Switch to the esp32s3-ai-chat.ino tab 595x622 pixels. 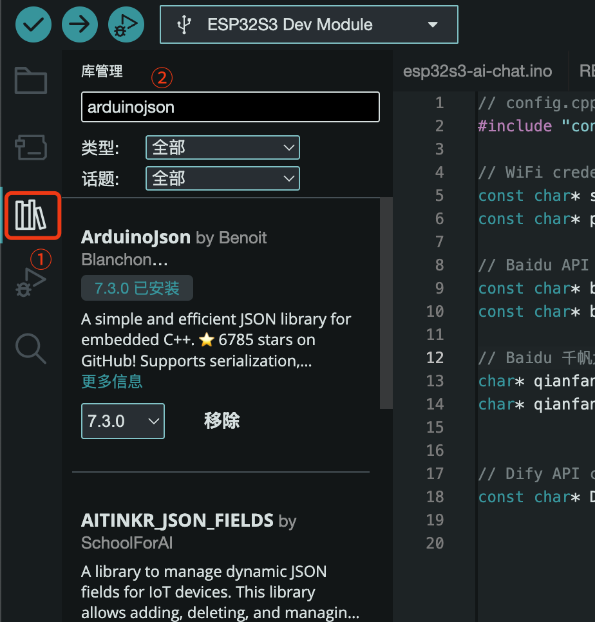pyautogui.click(x=478, y=71)
